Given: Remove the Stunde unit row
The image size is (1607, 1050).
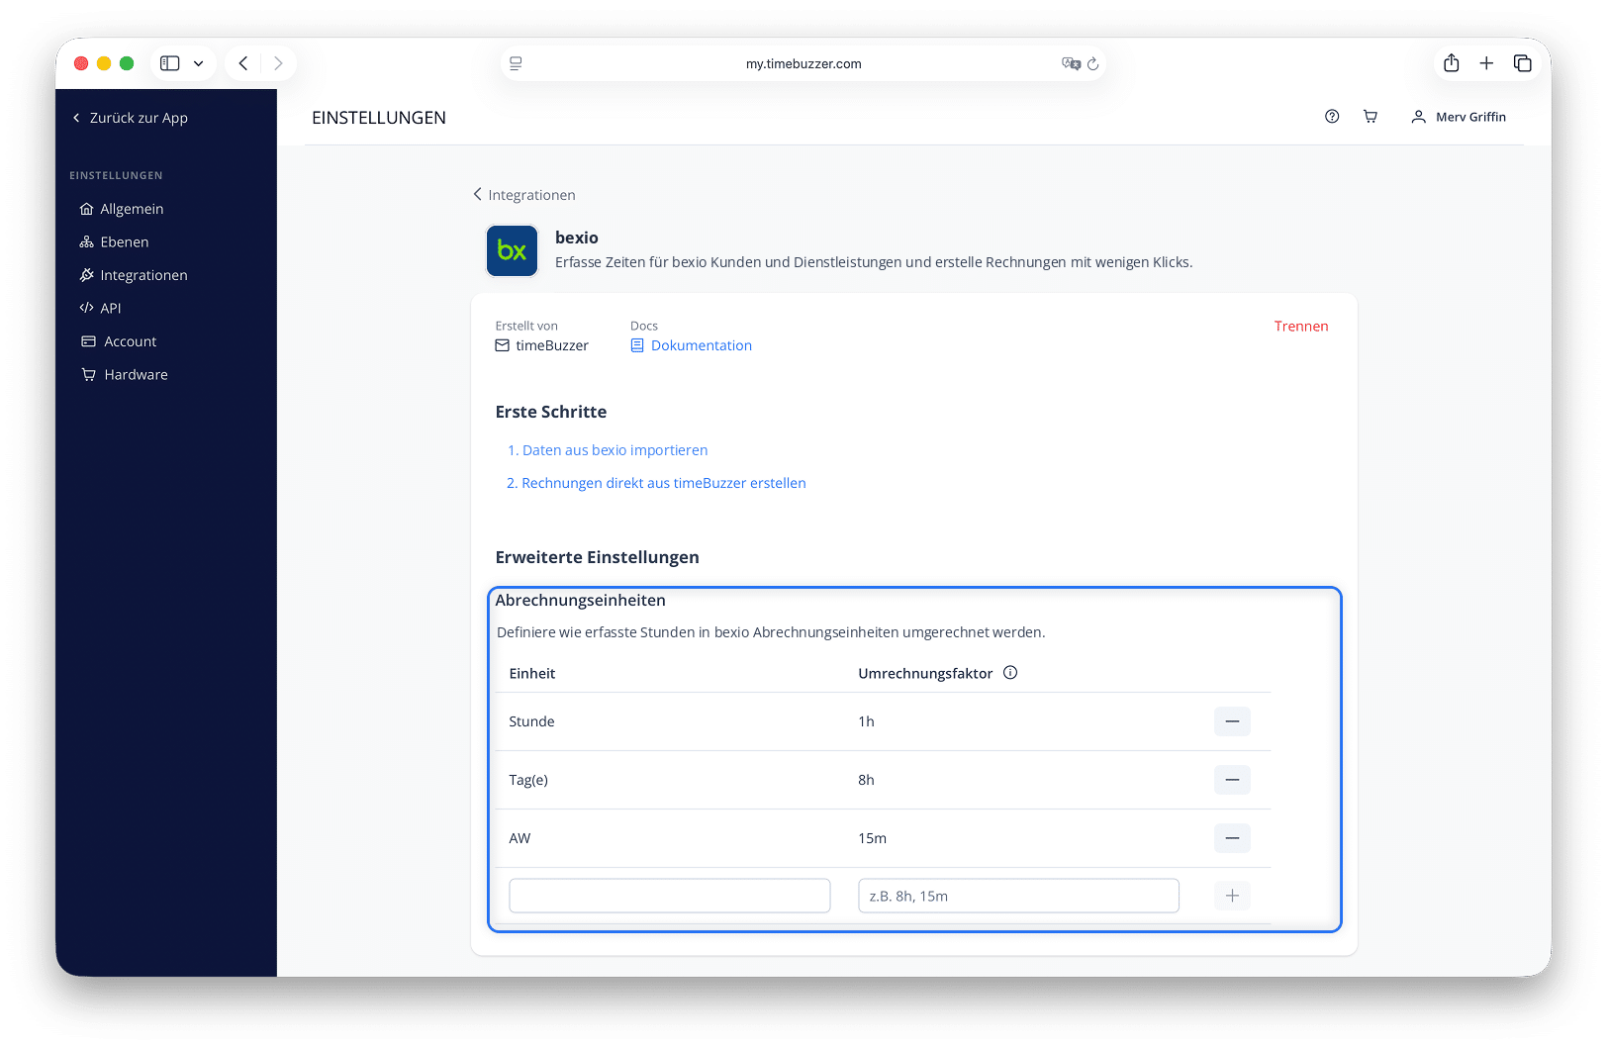Looking at the screenshot, I should (x=1232, y=721).
